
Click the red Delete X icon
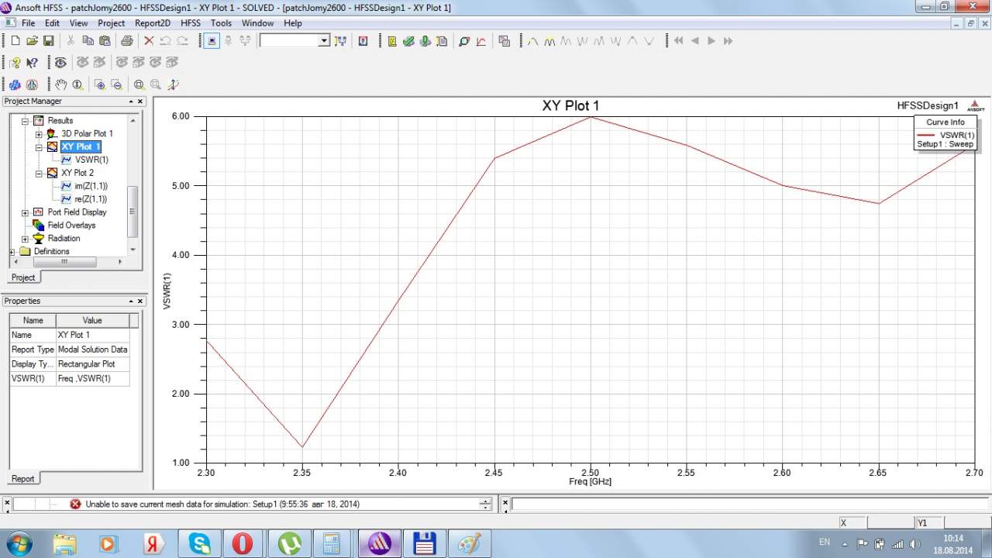(x=149, y=41)
